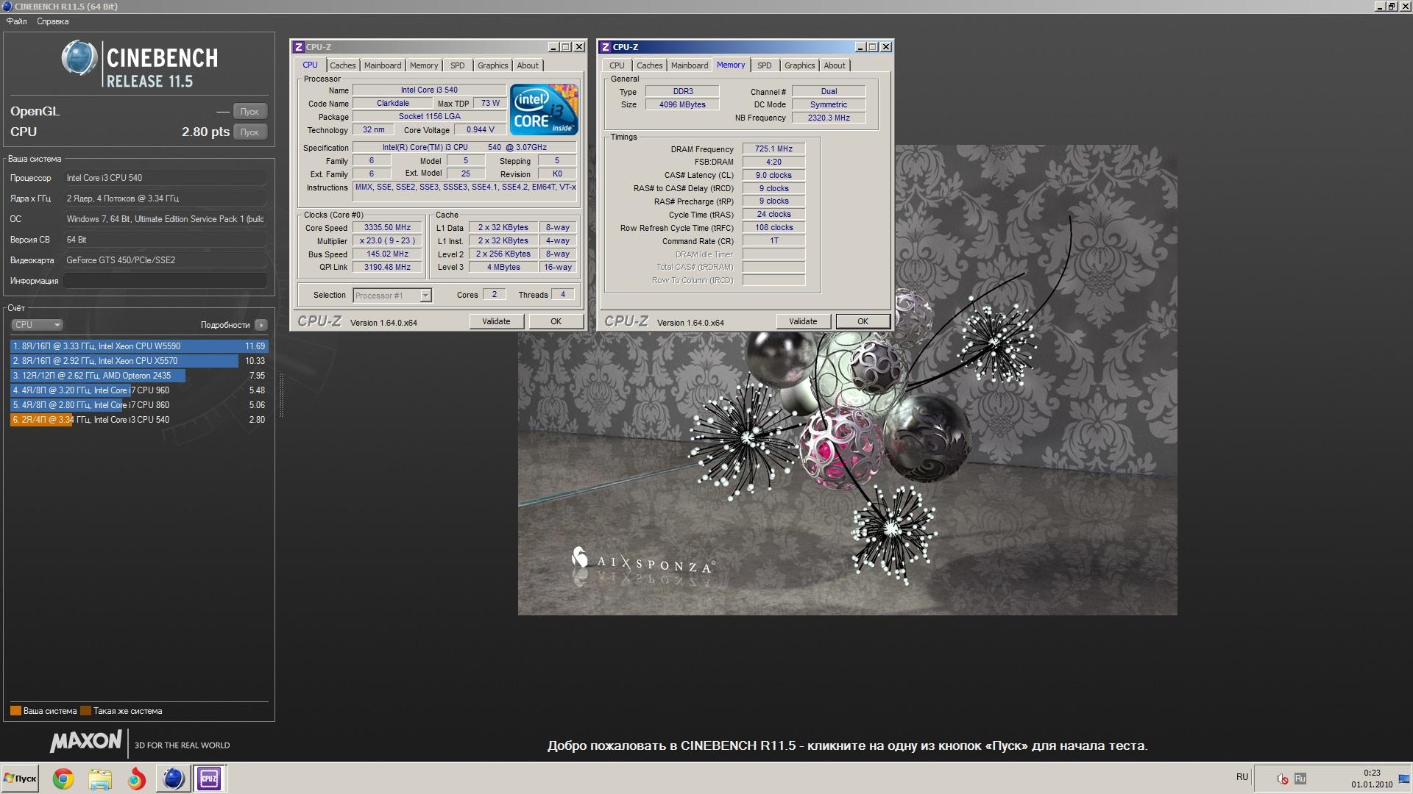Open About tab in left CPU-Z window
Image resolution: width=1413 pixels, height=794 pixels.
coord(528,65)
